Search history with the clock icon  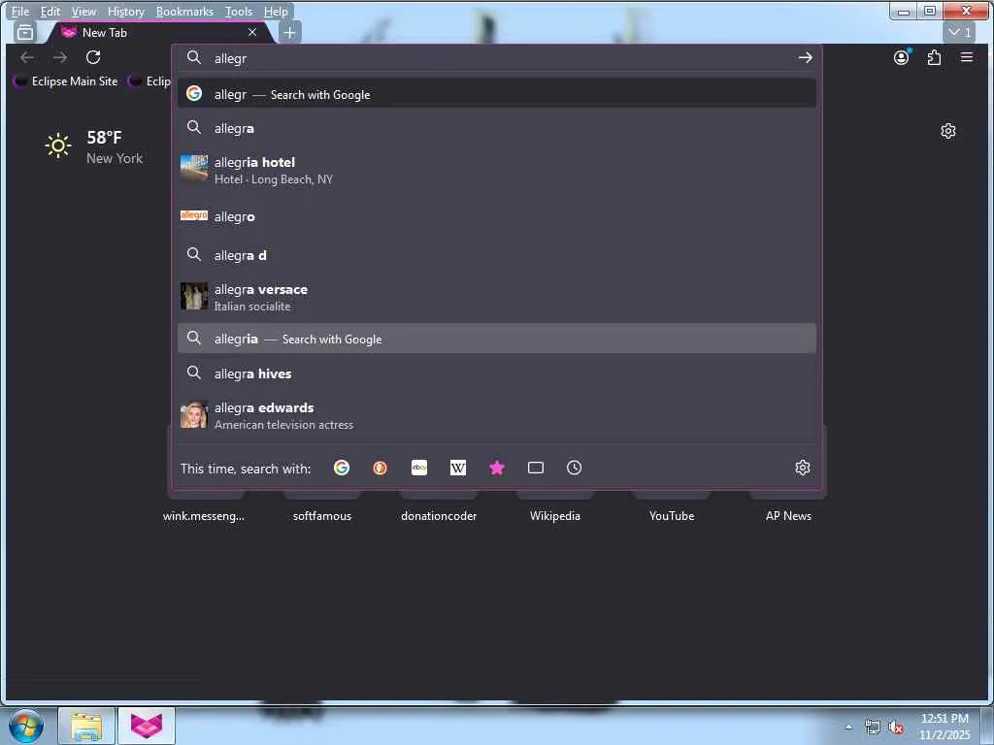pos(575,469)
